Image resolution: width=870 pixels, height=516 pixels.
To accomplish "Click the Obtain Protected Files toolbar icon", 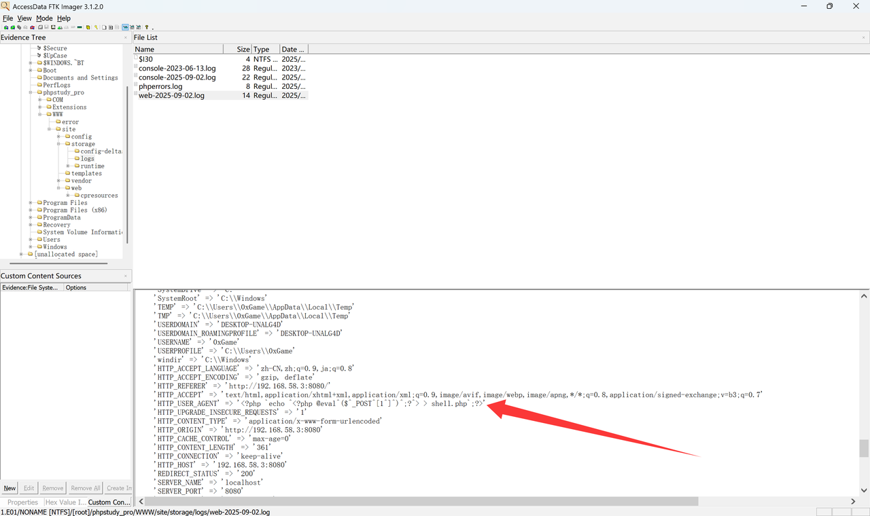I will tap(88, 28).
